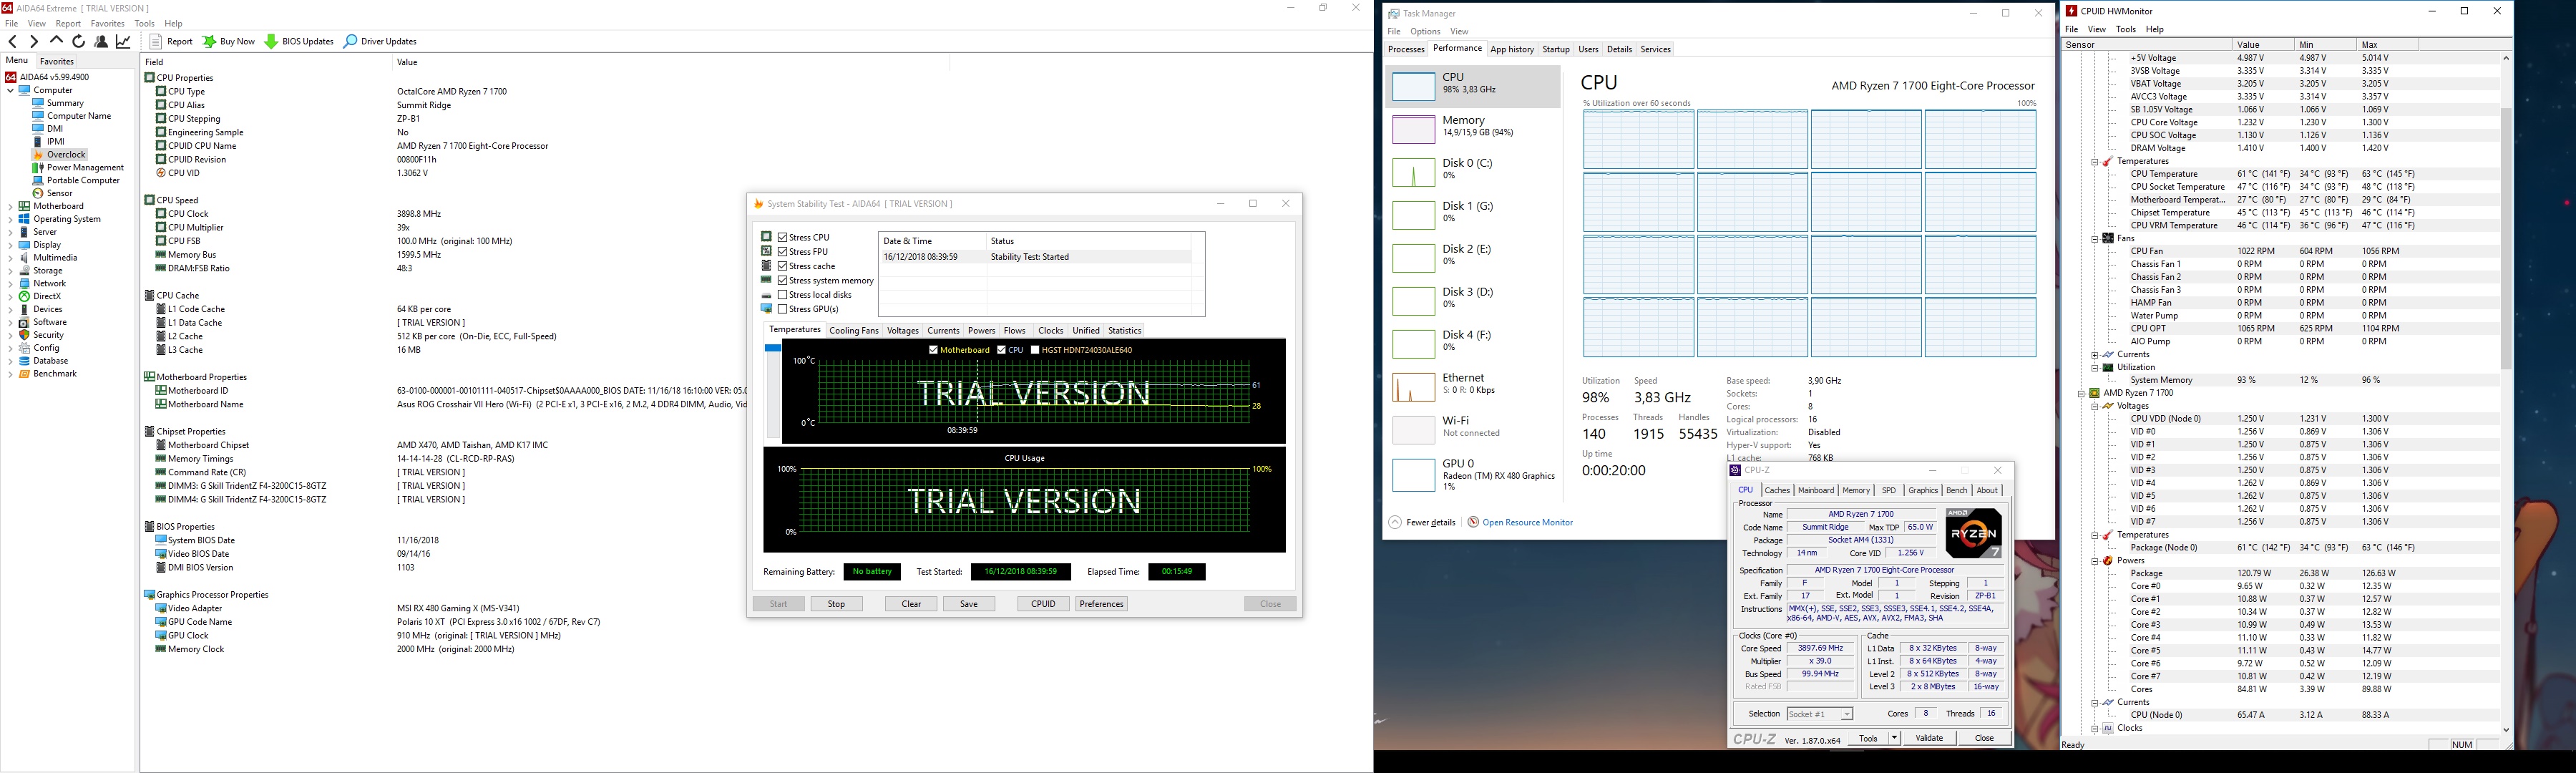Select Sensor item in AIDA64 tree
The image size is (2576, 773).
pyautogui.click(x=59, y=193)
